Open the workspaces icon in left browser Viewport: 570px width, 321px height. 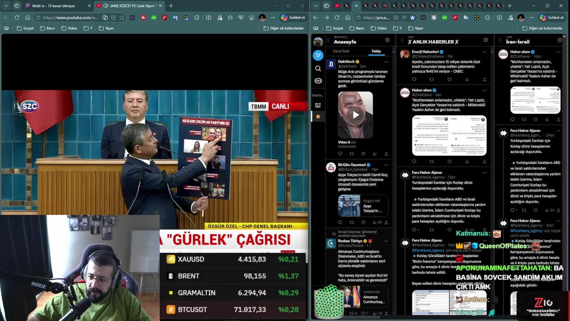click(17, 6)
